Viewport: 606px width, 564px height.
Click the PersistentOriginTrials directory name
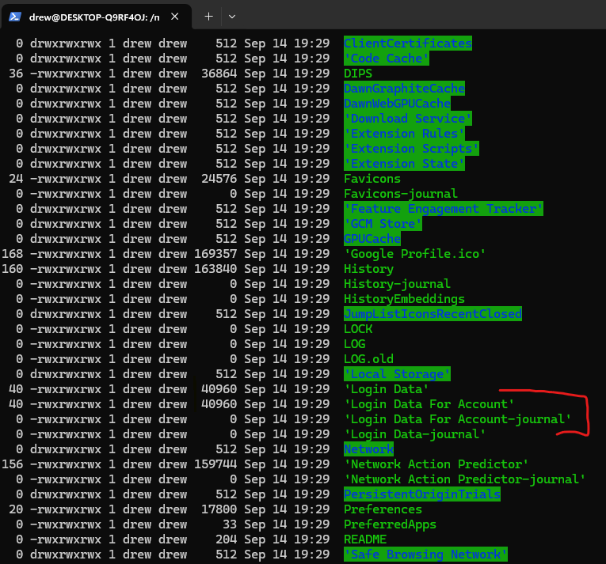422,495
